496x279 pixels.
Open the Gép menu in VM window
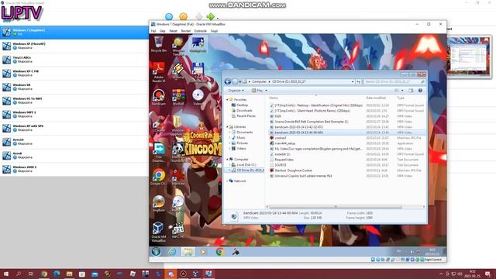163,31
